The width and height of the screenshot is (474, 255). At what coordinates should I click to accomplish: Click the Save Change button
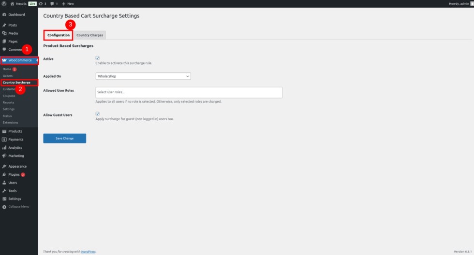[x=65, y=139]
